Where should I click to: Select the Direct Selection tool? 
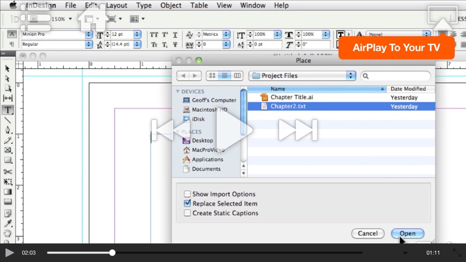7,78
